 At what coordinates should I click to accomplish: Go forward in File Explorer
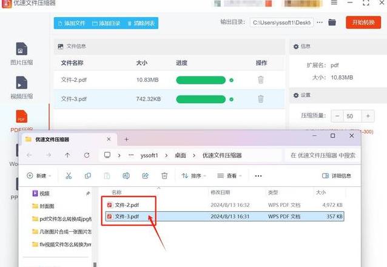(x=49, y=155)
